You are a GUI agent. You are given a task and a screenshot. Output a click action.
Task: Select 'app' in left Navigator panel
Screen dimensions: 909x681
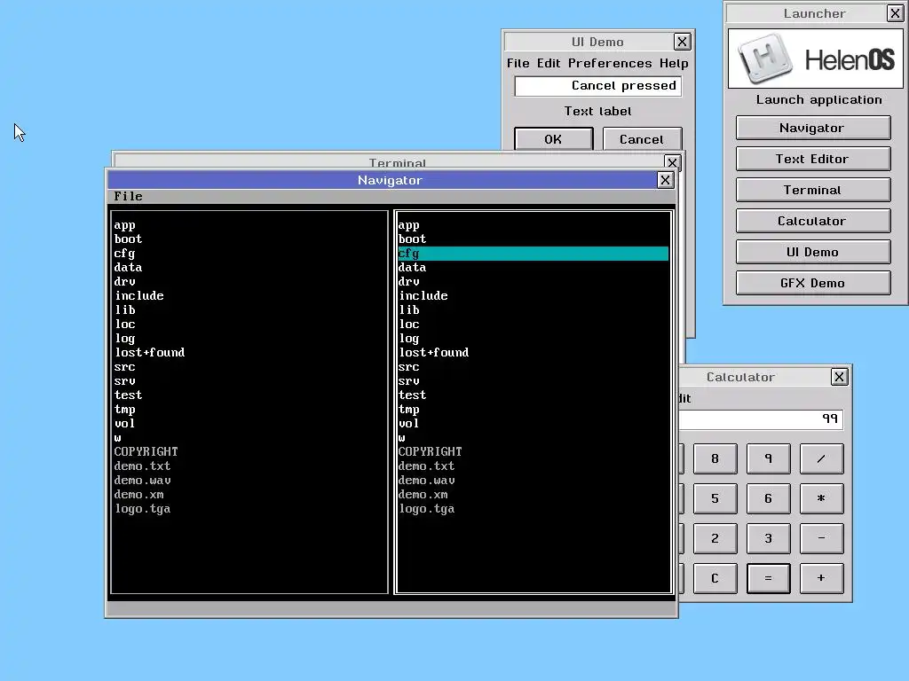pos(249,225)
